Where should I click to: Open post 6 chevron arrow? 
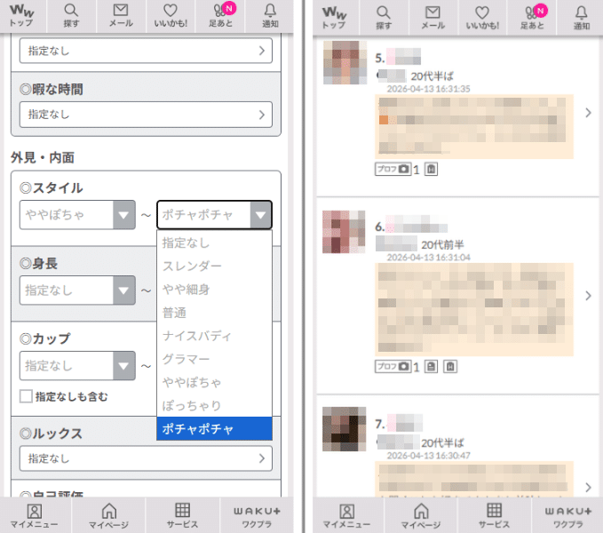[588, 295]
